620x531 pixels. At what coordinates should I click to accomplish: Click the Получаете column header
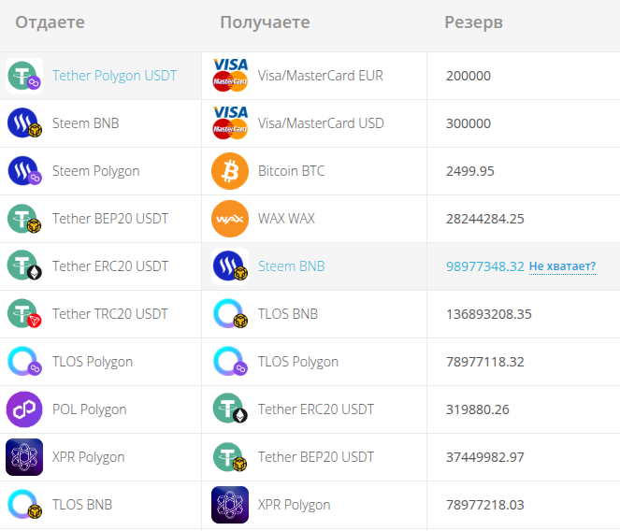[265, 22]
